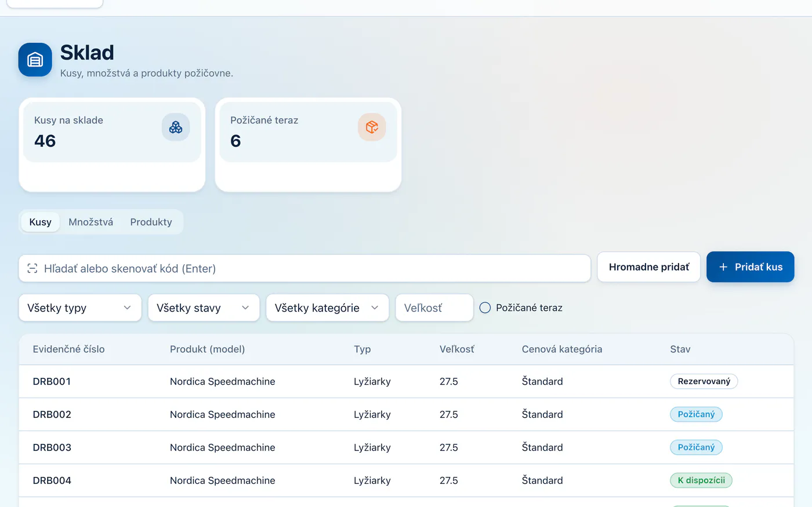Open the Všetky typy dropdown
The image size is (812, 507).
[x=80, y=308]
